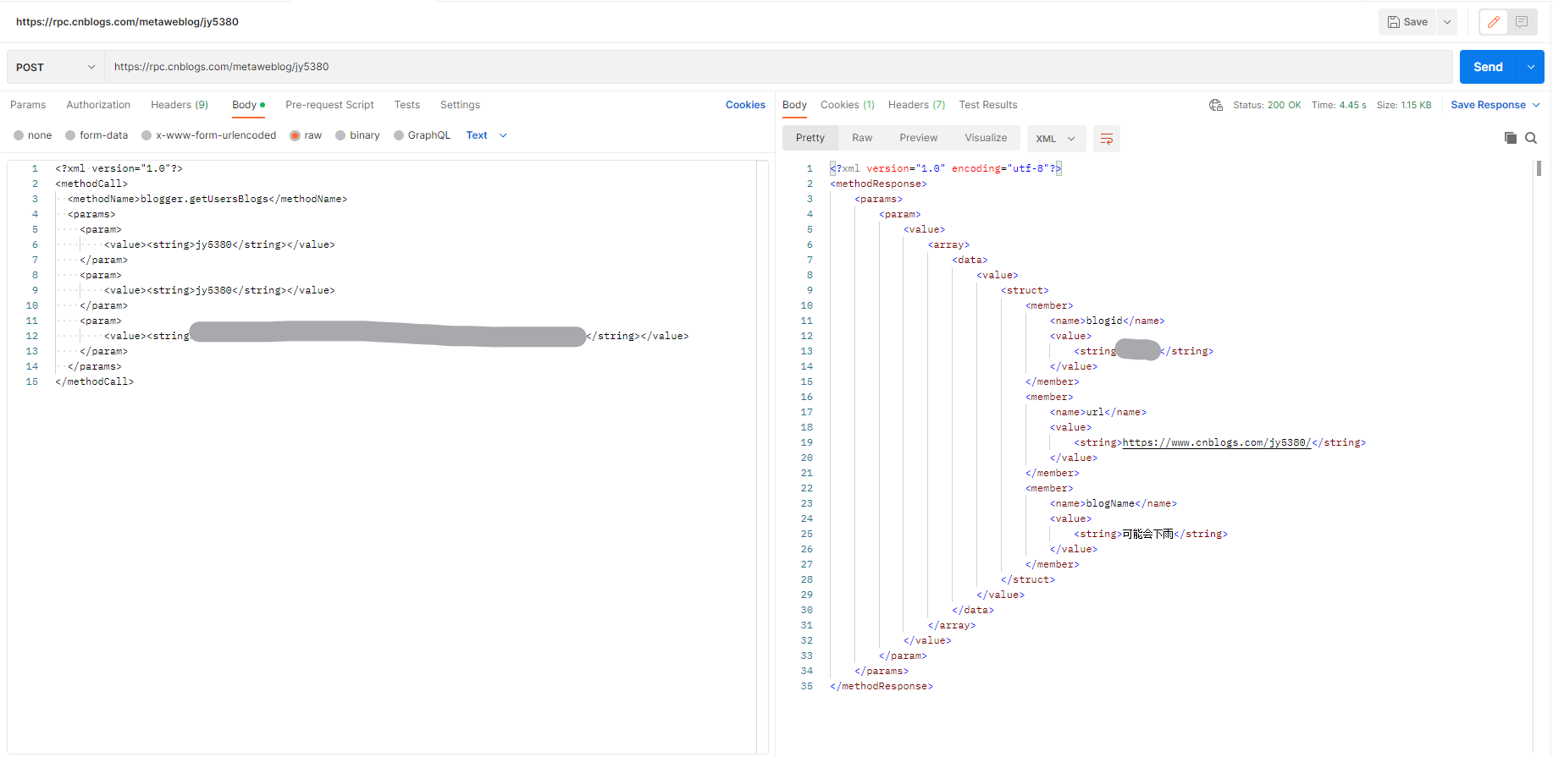Click the closing methodResponse tag line
Screen dimensions: 1553x757
(x=882, y=686)
